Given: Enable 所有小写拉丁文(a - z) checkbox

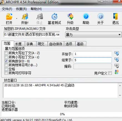Looking at the screenshot, I should pyautogui.click(x=6, y=57).
